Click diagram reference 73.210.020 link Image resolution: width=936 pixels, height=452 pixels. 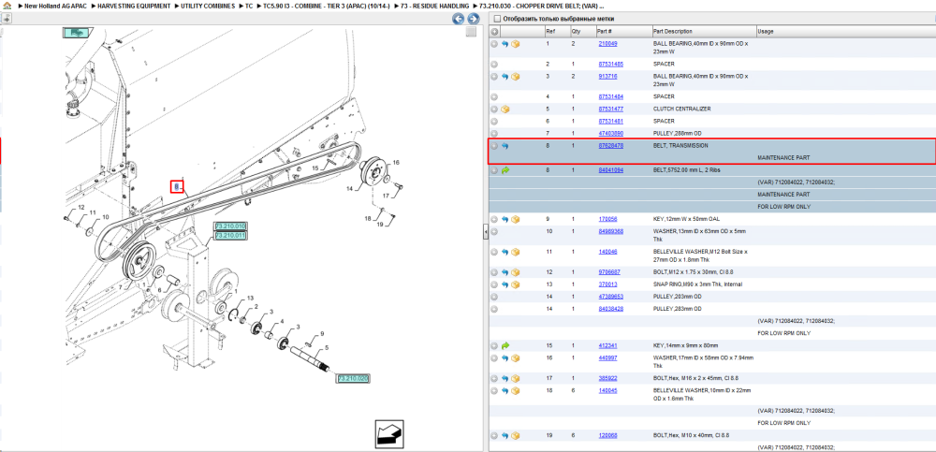[354, 379]
